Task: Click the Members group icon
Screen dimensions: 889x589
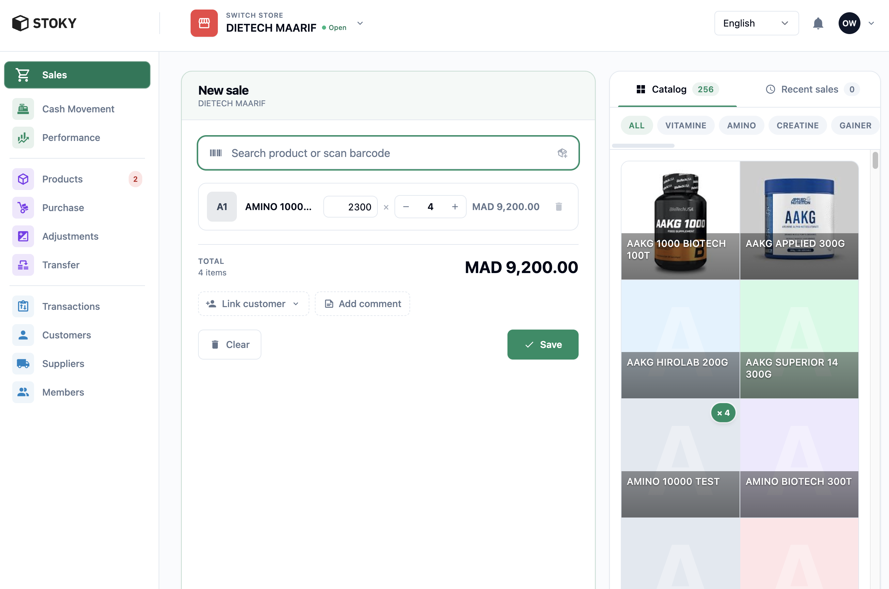Action: pos(23,392)
